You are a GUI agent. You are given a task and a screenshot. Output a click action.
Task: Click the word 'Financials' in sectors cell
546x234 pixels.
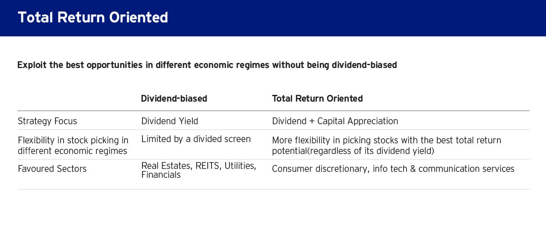coord(161,175)
